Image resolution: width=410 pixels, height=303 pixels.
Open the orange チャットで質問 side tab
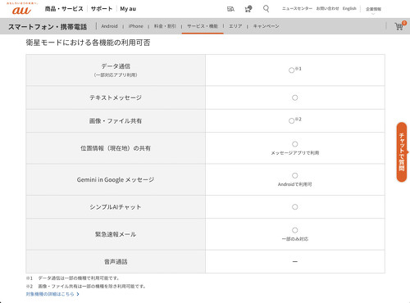[402, 152]
